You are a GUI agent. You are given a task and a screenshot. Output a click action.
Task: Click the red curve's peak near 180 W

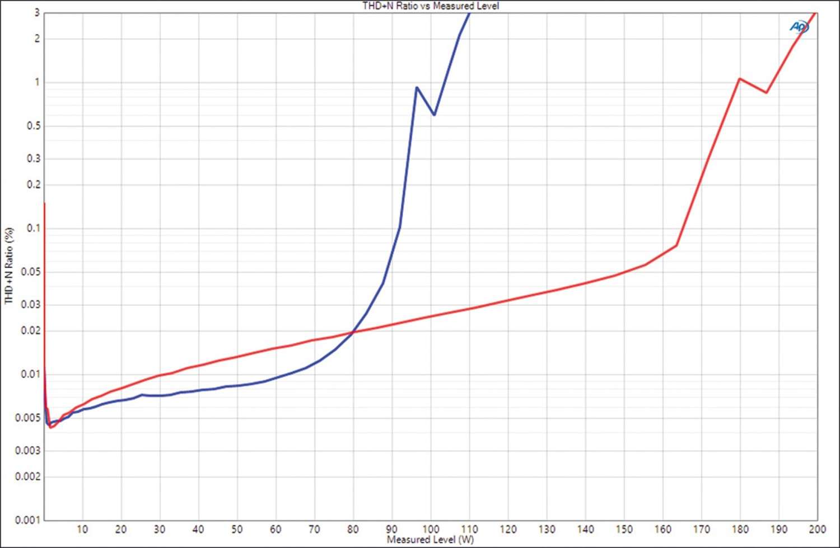[740, 79]
